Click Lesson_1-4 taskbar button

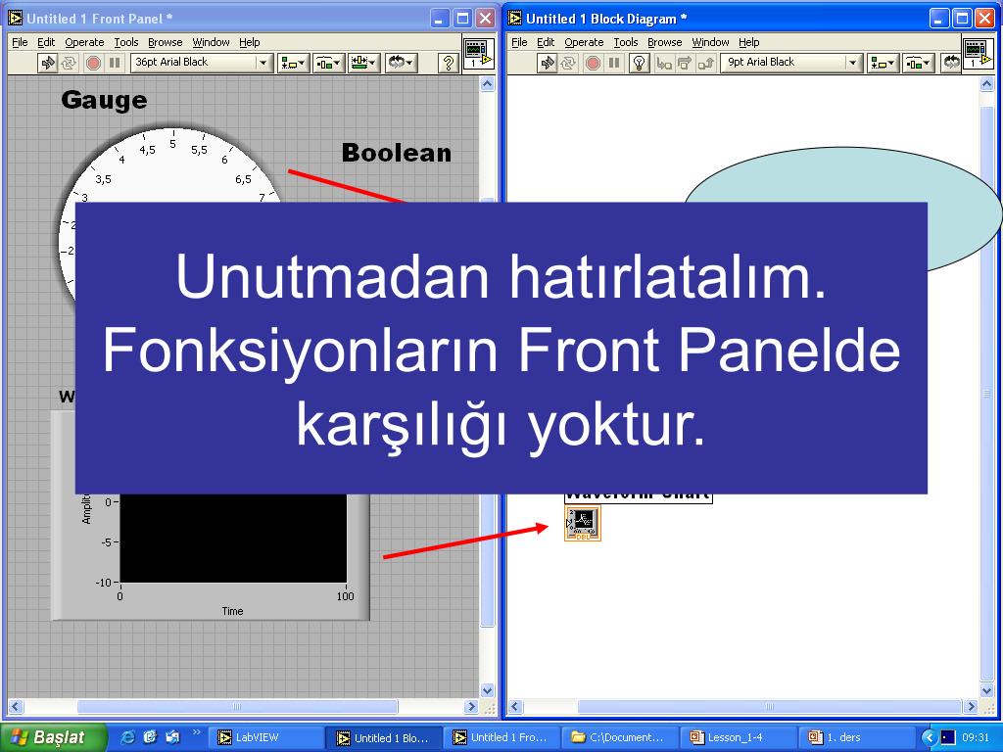click(x=739, y=738)
